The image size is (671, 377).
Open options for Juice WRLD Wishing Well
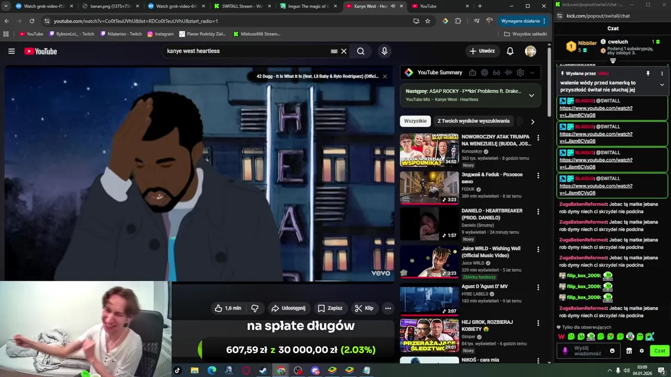[538, 249]
